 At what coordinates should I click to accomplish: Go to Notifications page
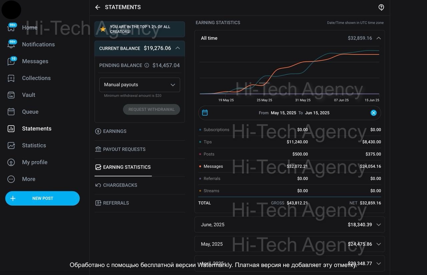point(38,44)
